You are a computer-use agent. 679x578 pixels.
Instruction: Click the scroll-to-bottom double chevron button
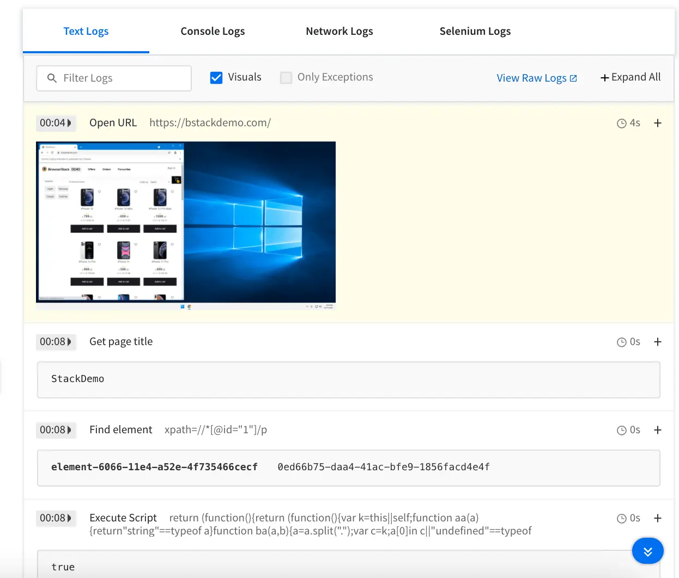click(647, 551)
